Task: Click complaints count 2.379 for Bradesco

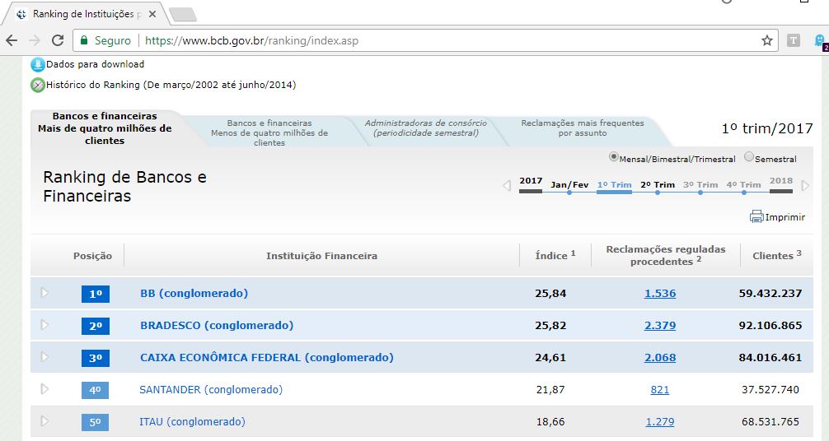Action: tap(660, 326)
